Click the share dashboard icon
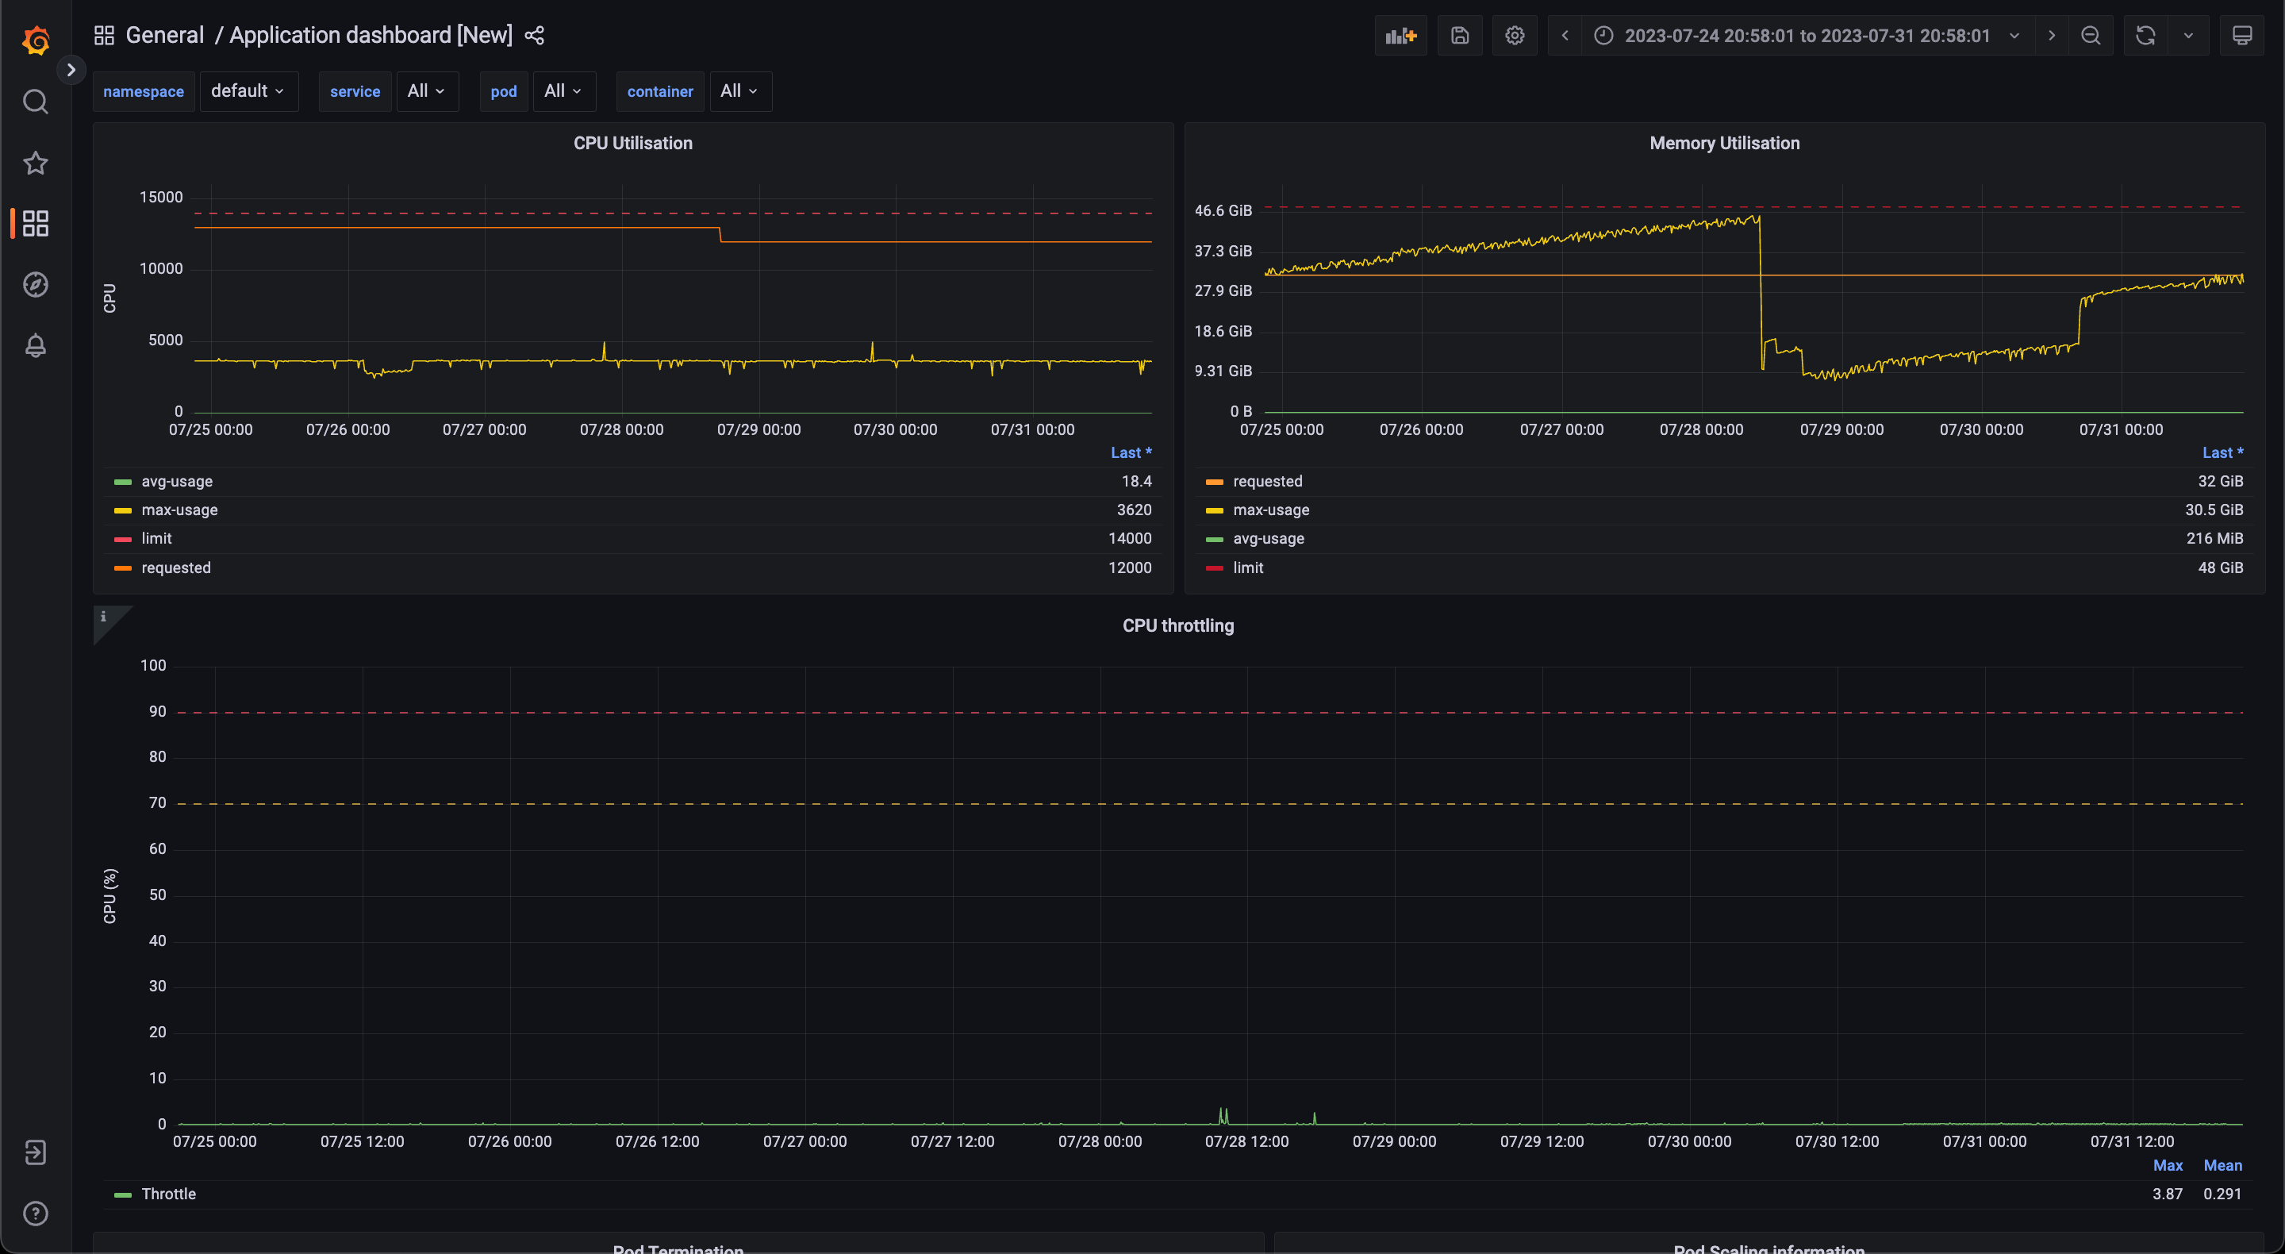 pos(534,36)
